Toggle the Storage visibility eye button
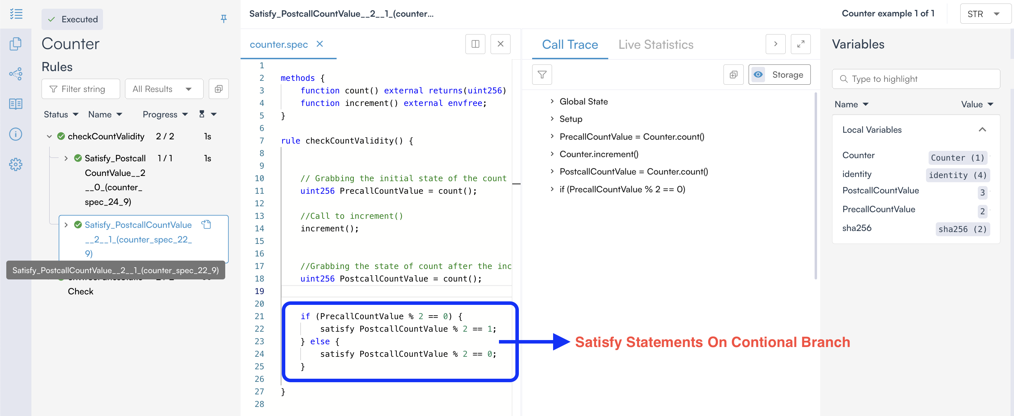 coord(758,75)
